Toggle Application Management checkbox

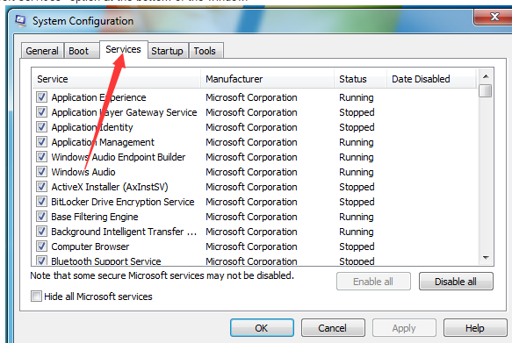tap(41, 142)
